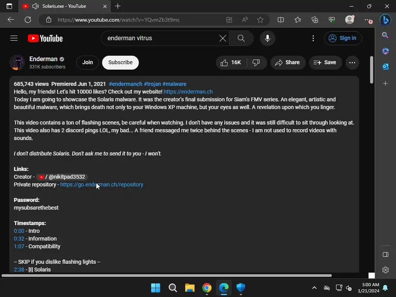The height and width of the screenshot is (297, 396).
Task: Select the Solaris.exe - YouTube tab
Action: point(64,6)
